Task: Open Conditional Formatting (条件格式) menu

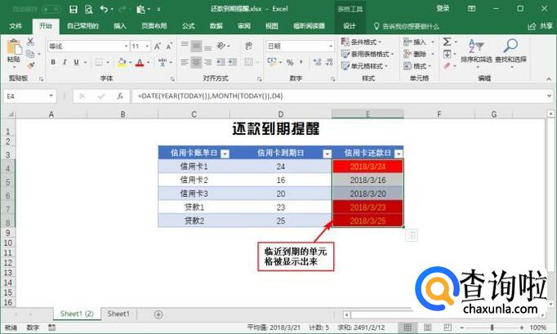Action: click(x=362, y=42)
